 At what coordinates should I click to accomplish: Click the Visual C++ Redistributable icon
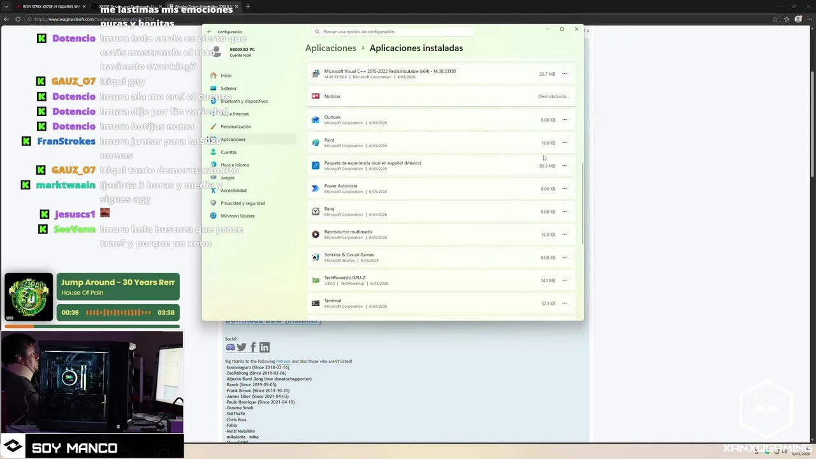pos(316,74)
